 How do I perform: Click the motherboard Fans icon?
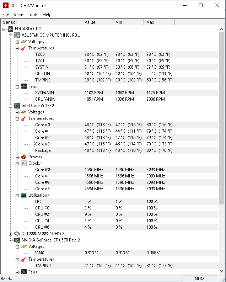click(24, 86)
